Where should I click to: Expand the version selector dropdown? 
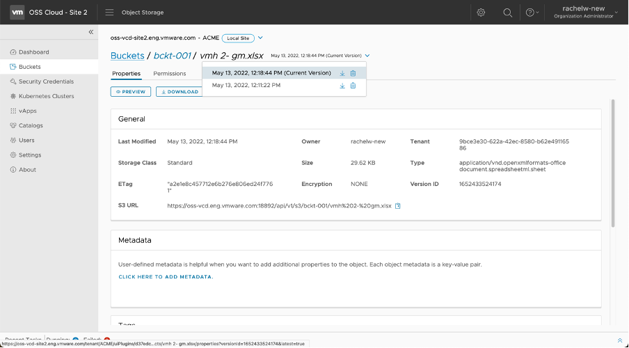[367, 56]
